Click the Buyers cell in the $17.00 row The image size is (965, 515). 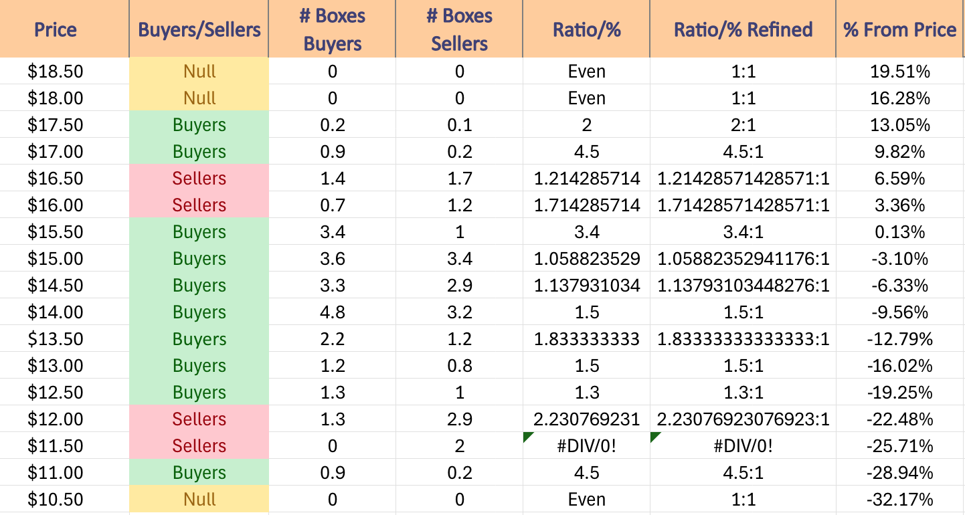(199, 152)
